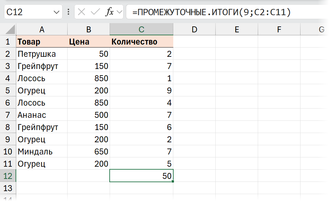Click the Enter checkmark icon in formula bar
Viewport: 329px width, 201px height.
click(95, 12)
